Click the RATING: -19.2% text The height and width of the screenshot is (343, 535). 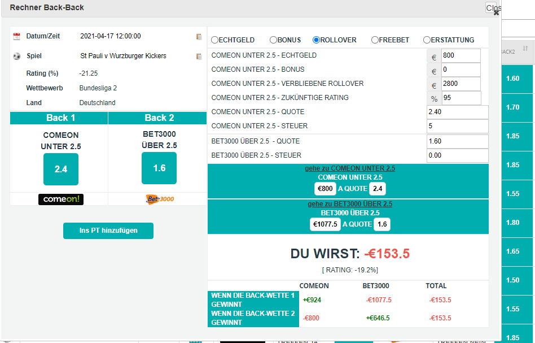point(350,270)
